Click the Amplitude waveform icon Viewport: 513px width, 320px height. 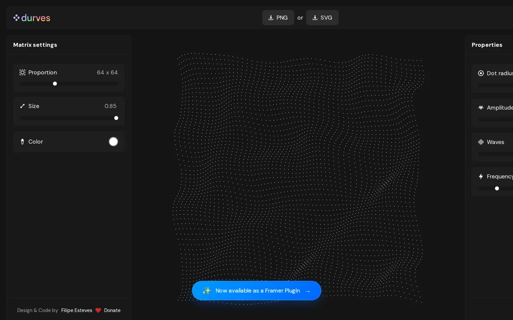(481, 108)
